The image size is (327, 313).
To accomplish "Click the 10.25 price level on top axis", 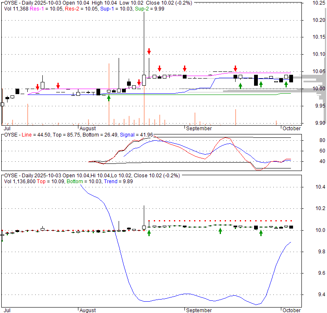I will 319,3.
